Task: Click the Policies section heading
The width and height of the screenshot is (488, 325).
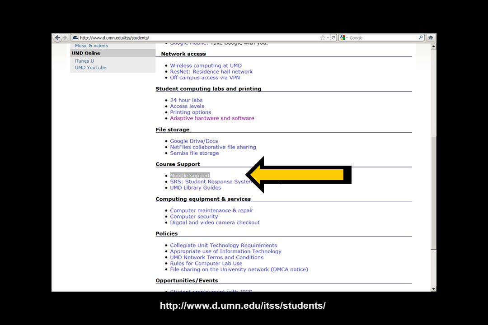Action: tap(166, 233)
